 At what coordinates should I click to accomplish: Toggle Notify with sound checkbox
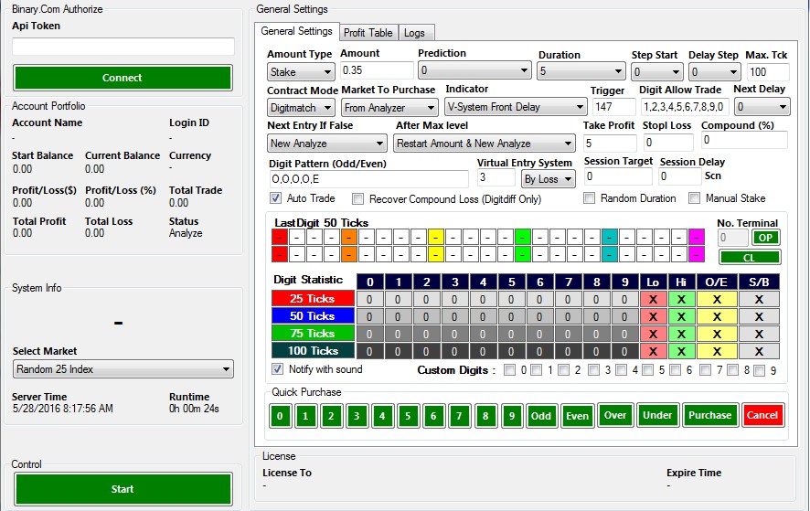tap(277, 369)
